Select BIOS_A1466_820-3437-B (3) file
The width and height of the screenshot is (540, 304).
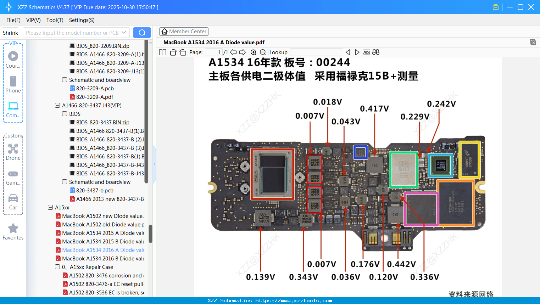pos(110,148)
